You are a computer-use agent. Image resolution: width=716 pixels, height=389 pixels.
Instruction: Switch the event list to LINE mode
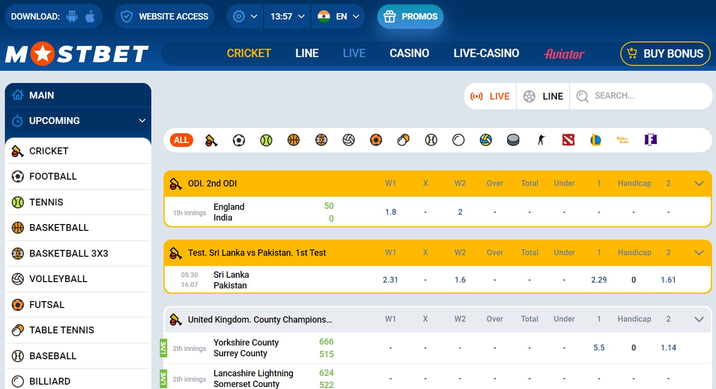coord(543,96)
